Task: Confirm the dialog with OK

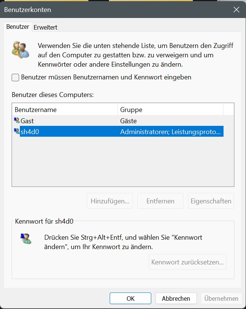Action: click(x=130, y=299)
